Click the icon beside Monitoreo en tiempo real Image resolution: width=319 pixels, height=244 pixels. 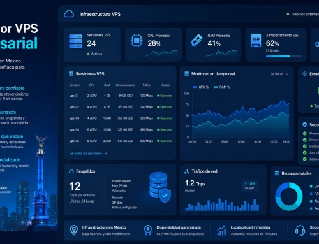(x=186, y=74)
